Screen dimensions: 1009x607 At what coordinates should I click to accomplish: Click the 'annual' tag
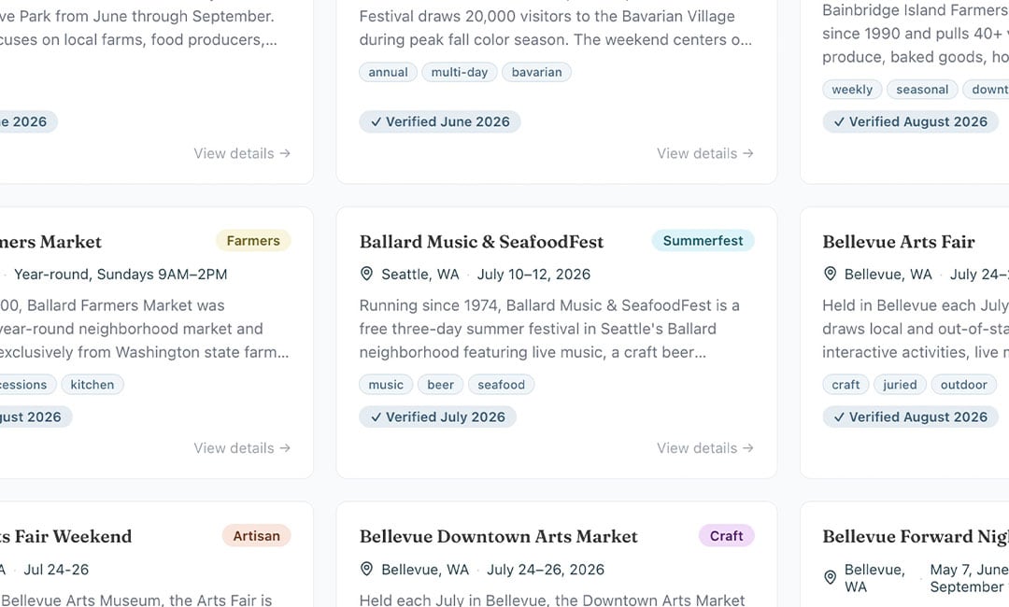(x=388, y=72)
